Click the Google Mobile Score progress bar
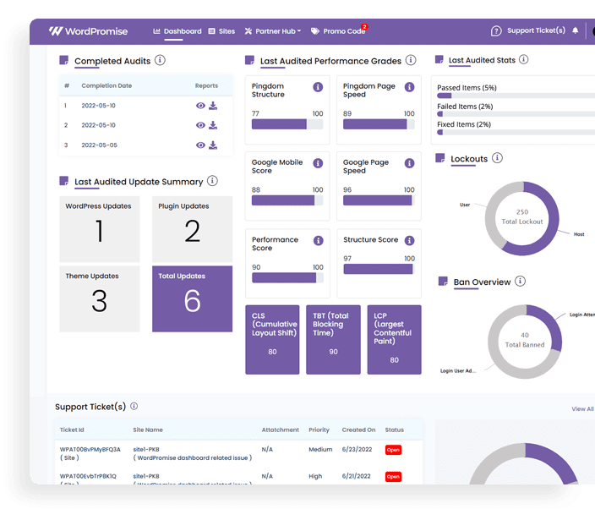 point(287,200)
